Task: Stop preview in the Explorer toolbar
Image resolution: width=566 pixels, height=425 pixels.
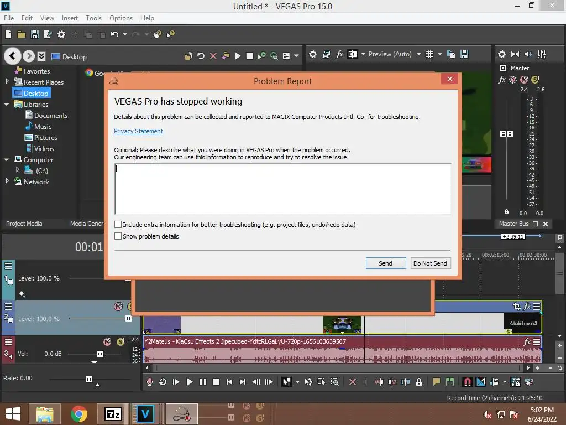Action: [x=249, y=56]
